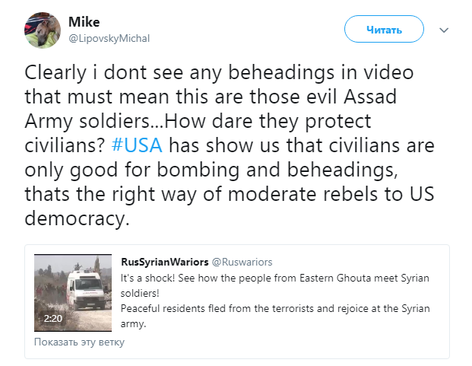Click the display name Mike
The width and height of the screenshot is (472, 366).
pos(84,23)
